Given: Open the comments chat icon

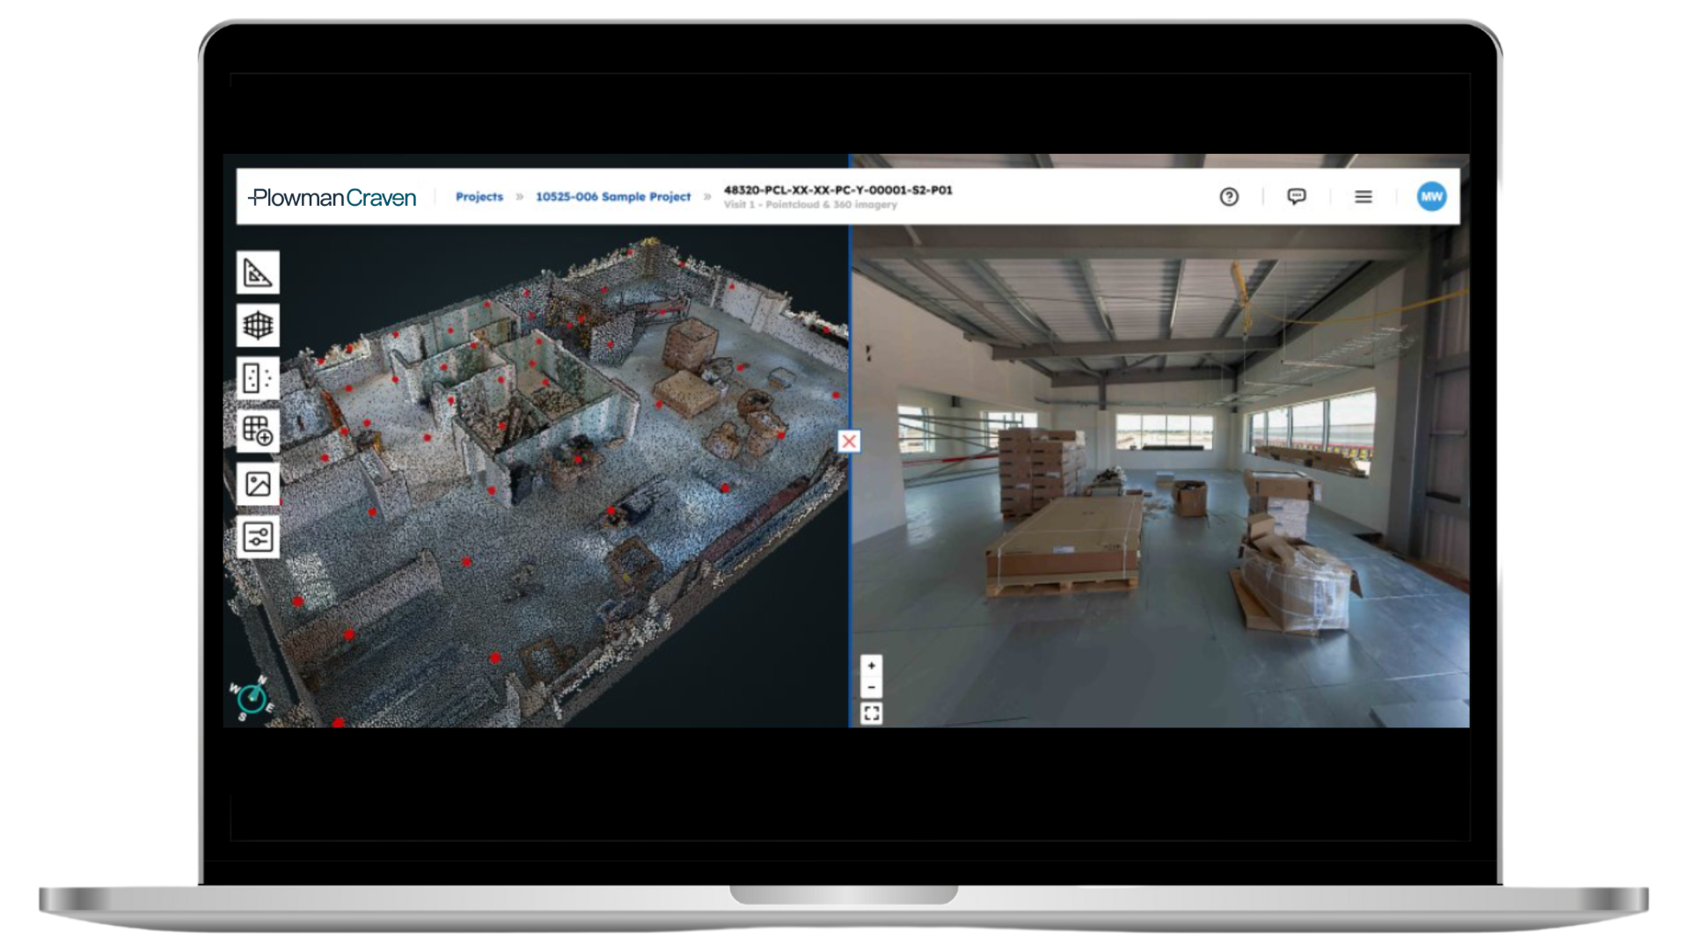Looking at the screenshot, I should [1296, 197].
